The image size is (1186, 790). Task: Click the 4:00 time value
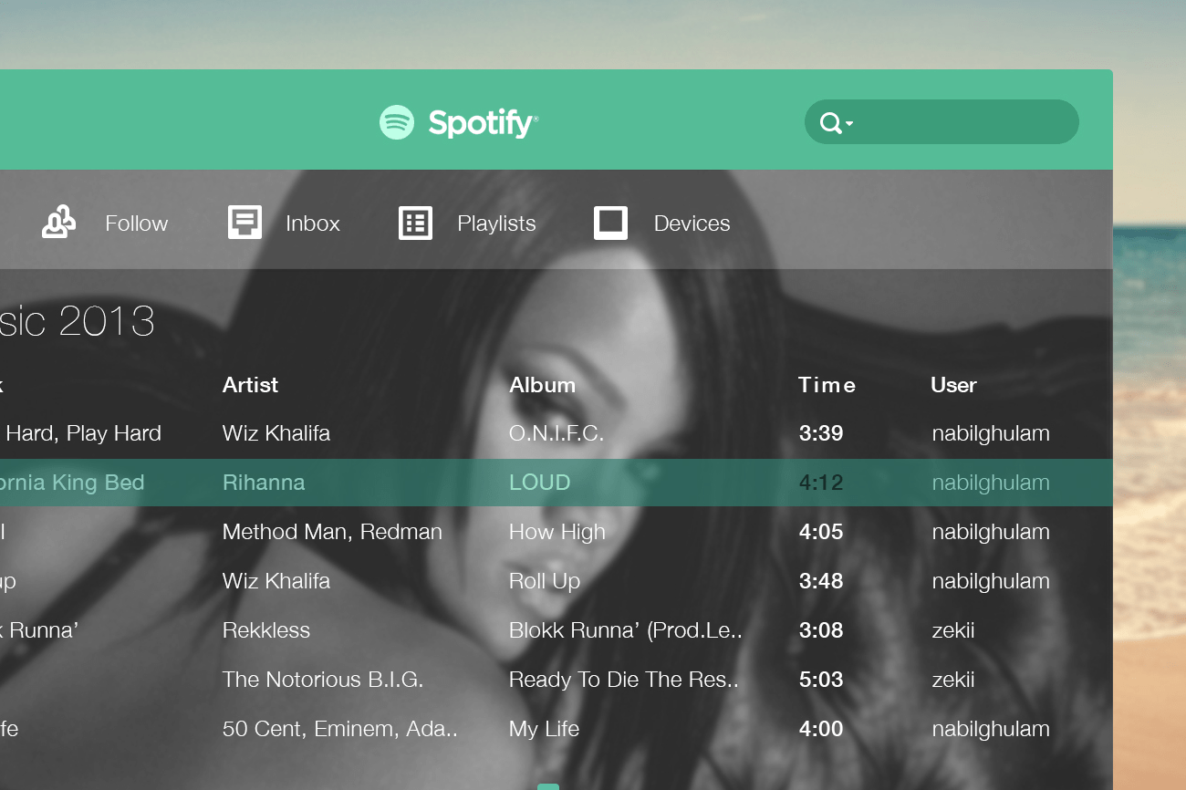click(x=821, y=729)
